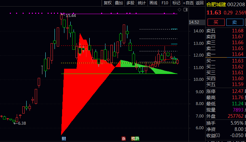Click the 15.44 high price label
This screenshot has width=246, height=142.
[71, 16]
